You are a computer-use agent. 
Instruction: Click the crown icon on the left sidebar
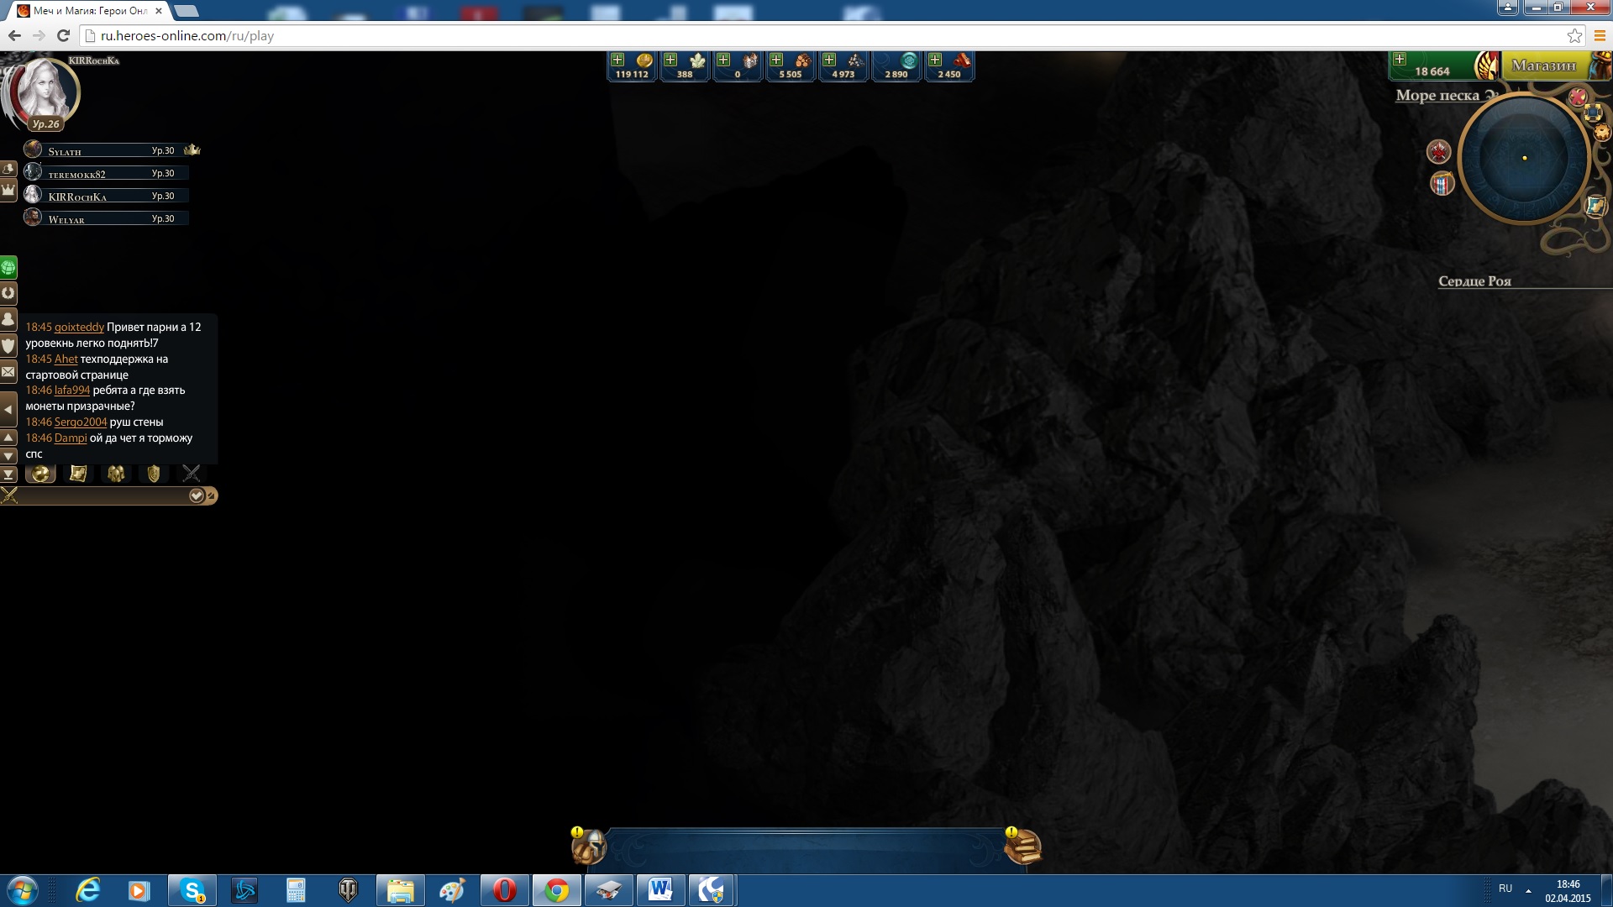point(8,190)
